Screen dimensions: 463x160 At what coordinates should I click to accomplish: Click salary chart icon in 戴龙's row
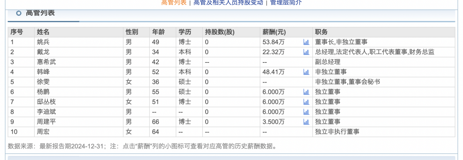click(306, 52)
